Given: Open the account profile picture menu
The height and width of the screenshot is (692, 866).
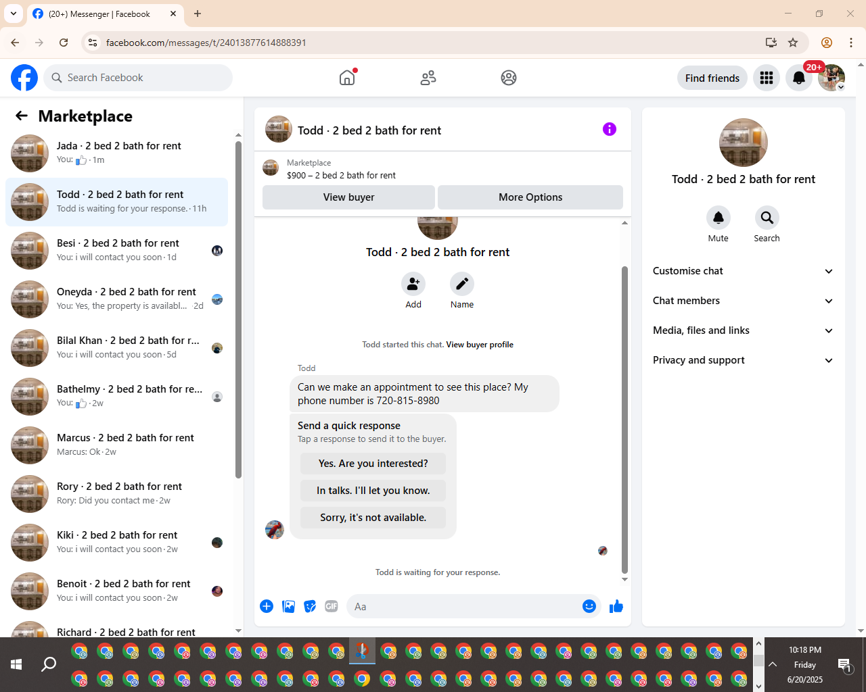Looking at the screenshot, I should pyautogui.click(x=831, y=78).
